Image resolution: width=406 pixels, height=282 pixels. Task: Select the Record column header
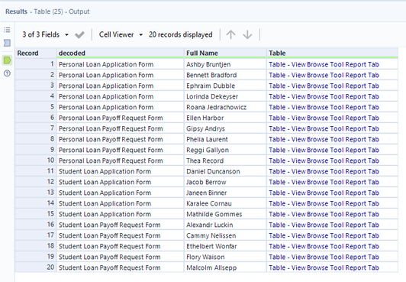coord(35,53)
